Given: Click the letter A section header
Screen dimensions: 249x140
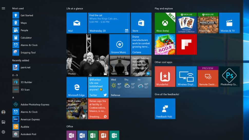Looking at the screenshot, I should [13, 98].
